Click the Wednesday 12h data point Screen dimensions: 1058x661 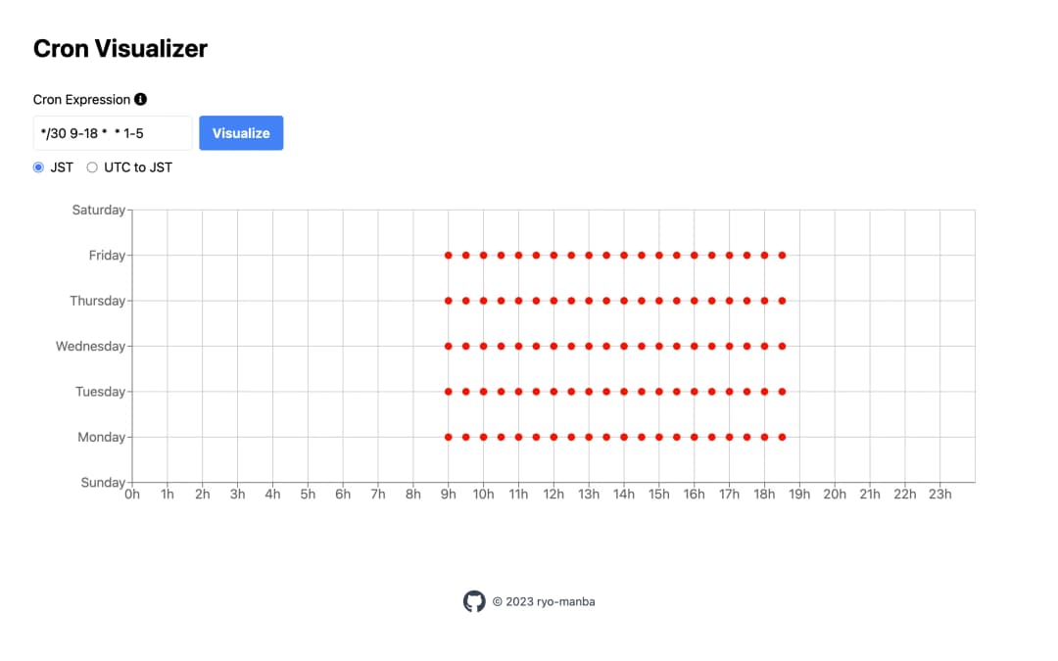pyautogui.click(x=553, y=346)
